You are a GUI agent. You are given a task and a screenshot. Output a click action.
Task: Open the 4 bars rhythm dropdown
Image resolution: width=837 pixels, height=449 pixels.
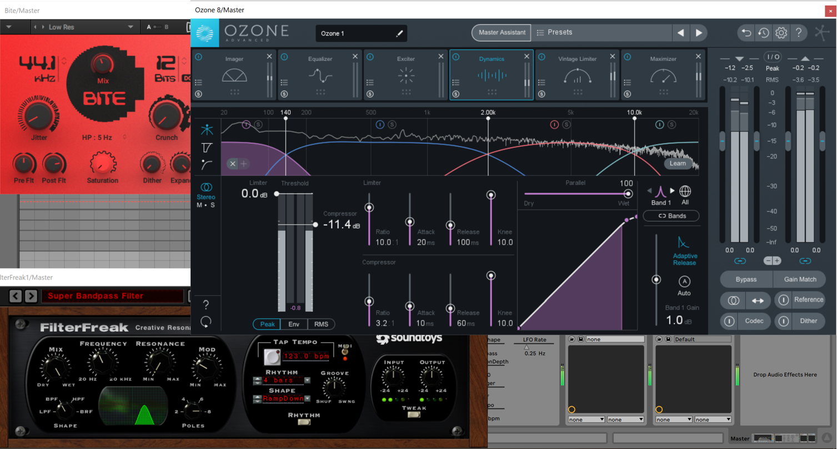(307, 380)
